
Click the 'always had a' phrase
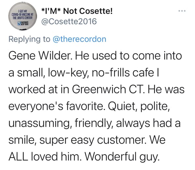[x=148, y=123]
